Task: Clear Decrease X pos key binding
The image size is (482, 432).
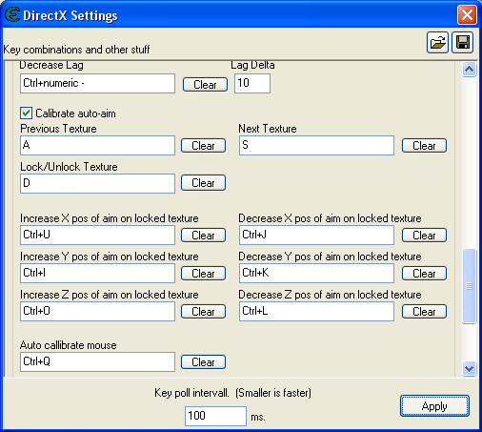Action: point(424,236)
